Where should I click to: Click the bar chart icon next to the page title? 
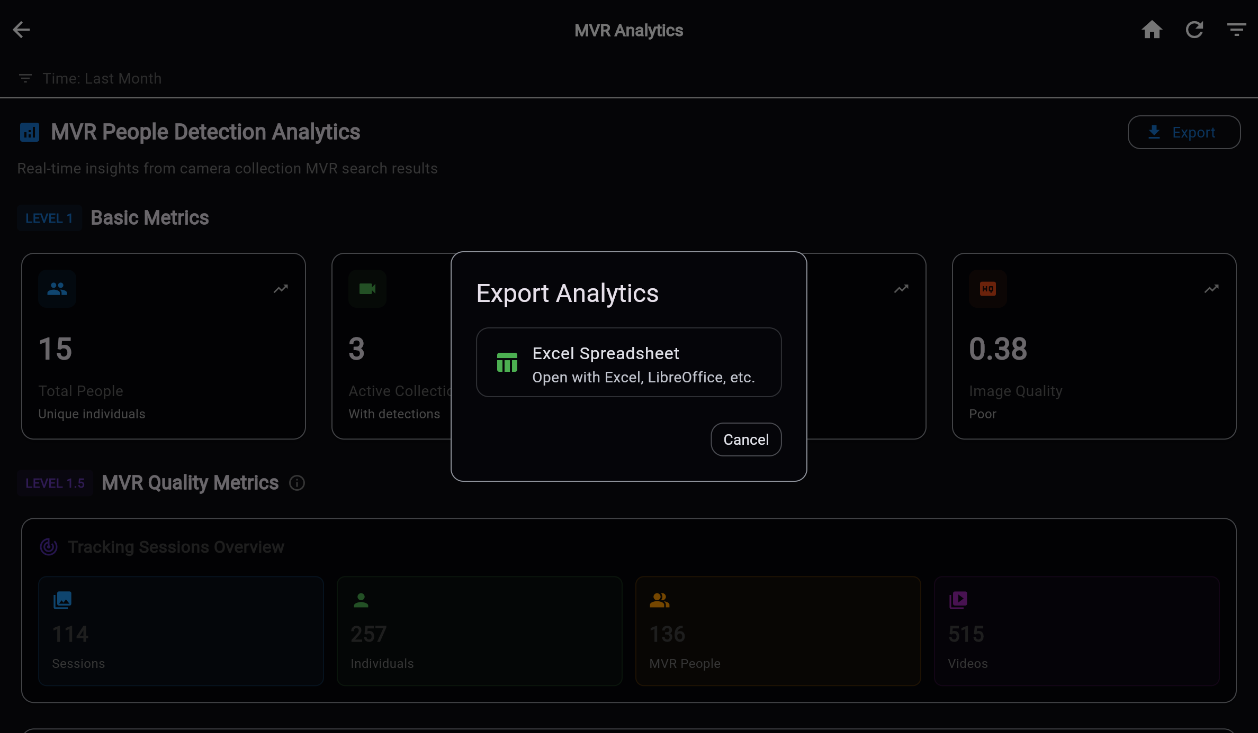pos(29,132)
